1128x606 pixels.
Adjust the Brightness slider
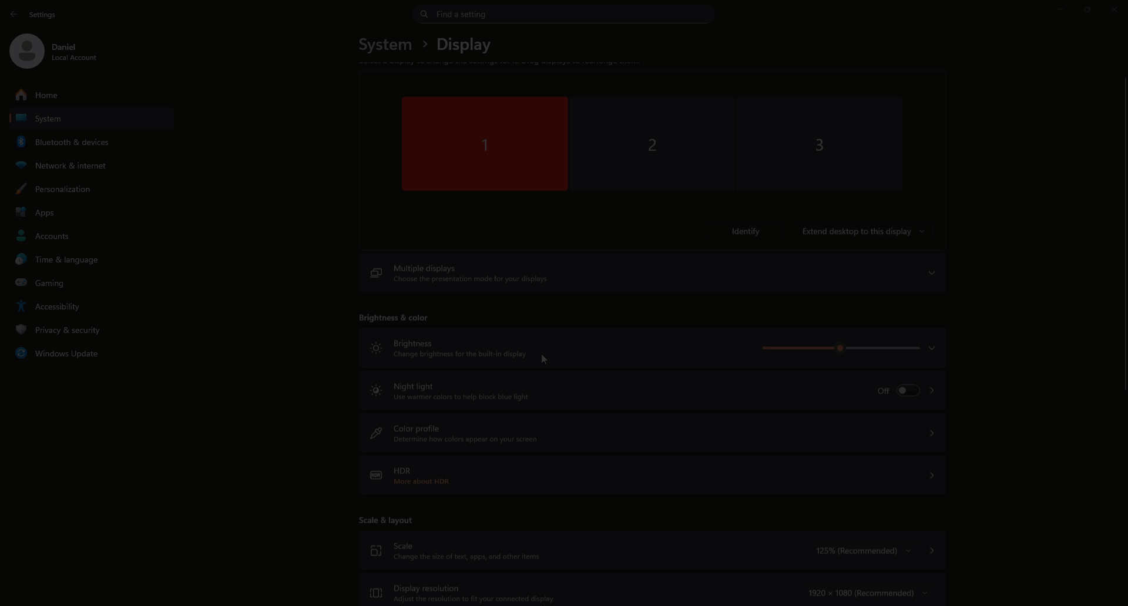click(x=840, y=348)
